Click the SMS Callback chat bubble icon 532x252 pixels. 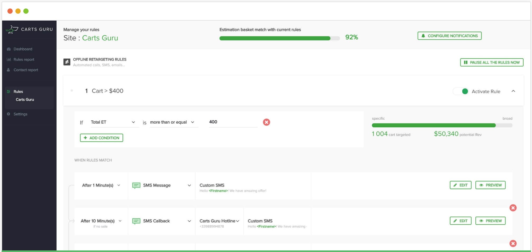coord(136,221)
